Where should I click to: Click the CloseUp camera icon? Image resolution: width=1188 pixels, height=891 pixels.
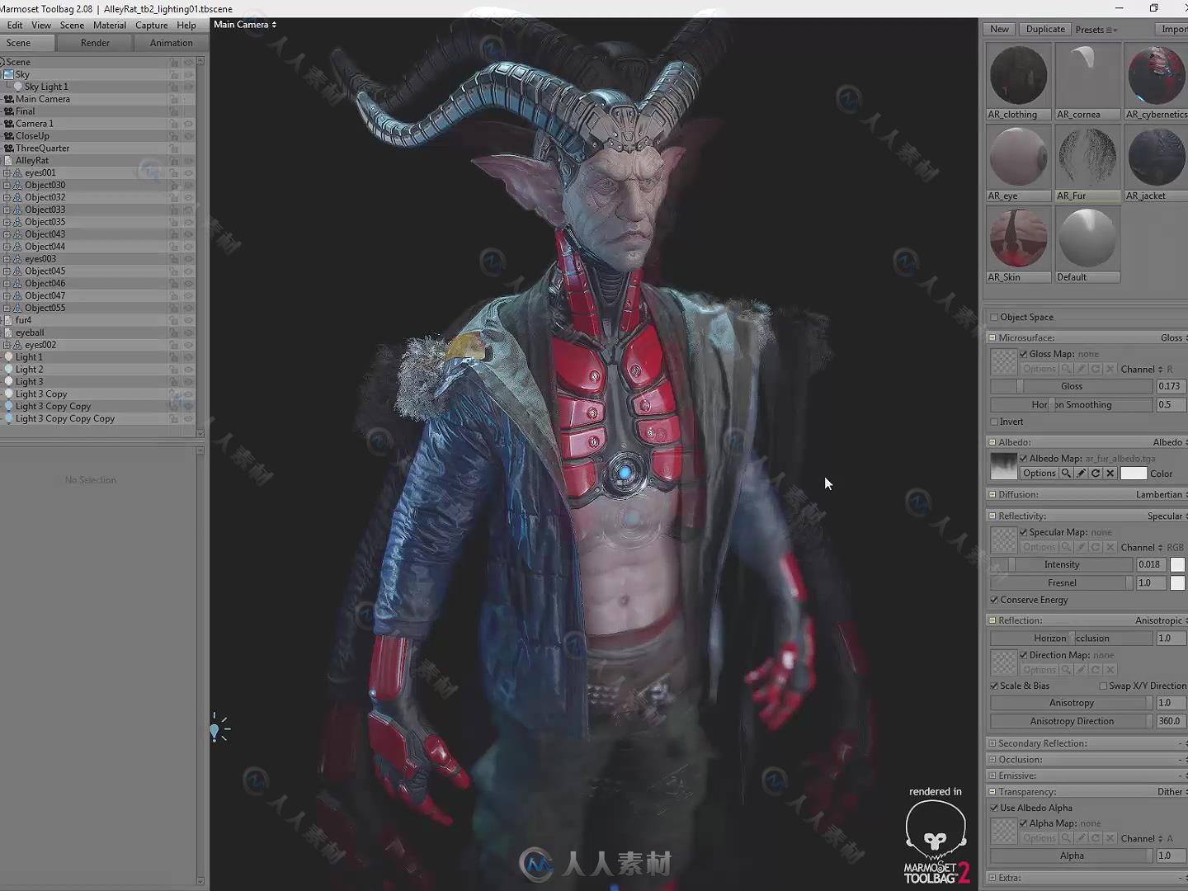point(8,136)
